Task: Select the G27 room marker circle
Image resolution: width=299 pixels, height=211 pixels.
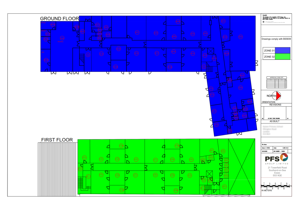Action: [137, 33]
